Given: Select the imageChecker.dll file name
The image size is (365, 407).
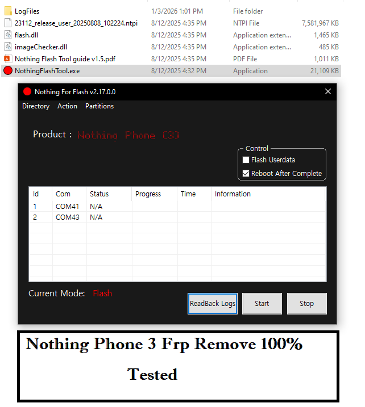Looking at the screenshot, I should (41, 47).
